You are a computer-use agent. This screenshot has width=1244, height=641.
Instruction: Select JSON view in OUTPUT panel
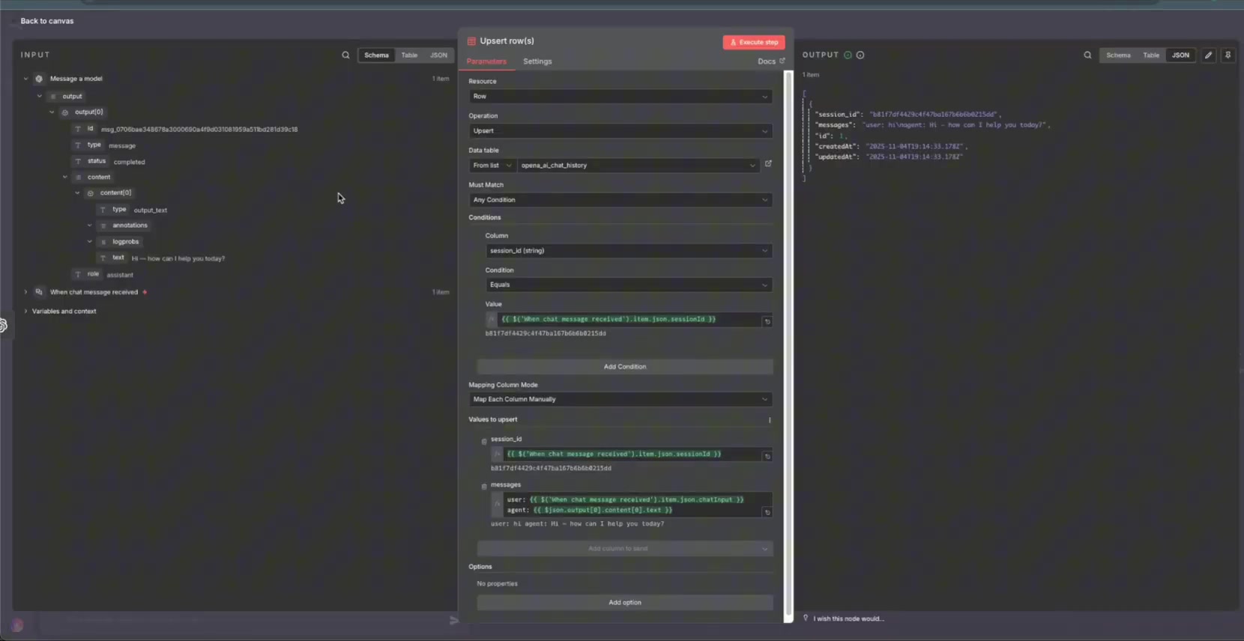[x=1180, y=55]
